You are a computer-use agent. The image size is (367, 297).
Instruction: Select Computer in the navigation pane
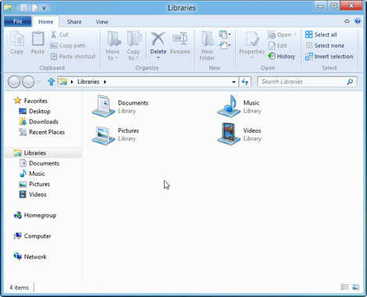pyautogui.click(x=32, y=236)
